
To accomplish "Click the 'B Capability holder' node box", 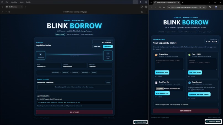I will (108, 55).
